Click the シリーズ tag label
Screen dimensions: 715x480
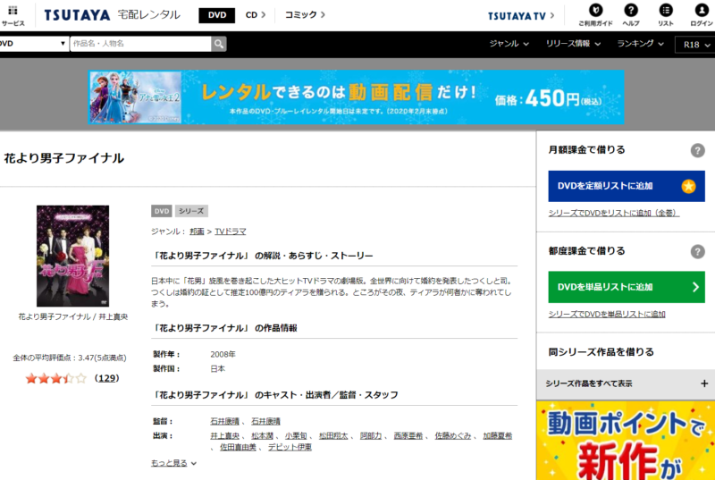coord(191,211)
